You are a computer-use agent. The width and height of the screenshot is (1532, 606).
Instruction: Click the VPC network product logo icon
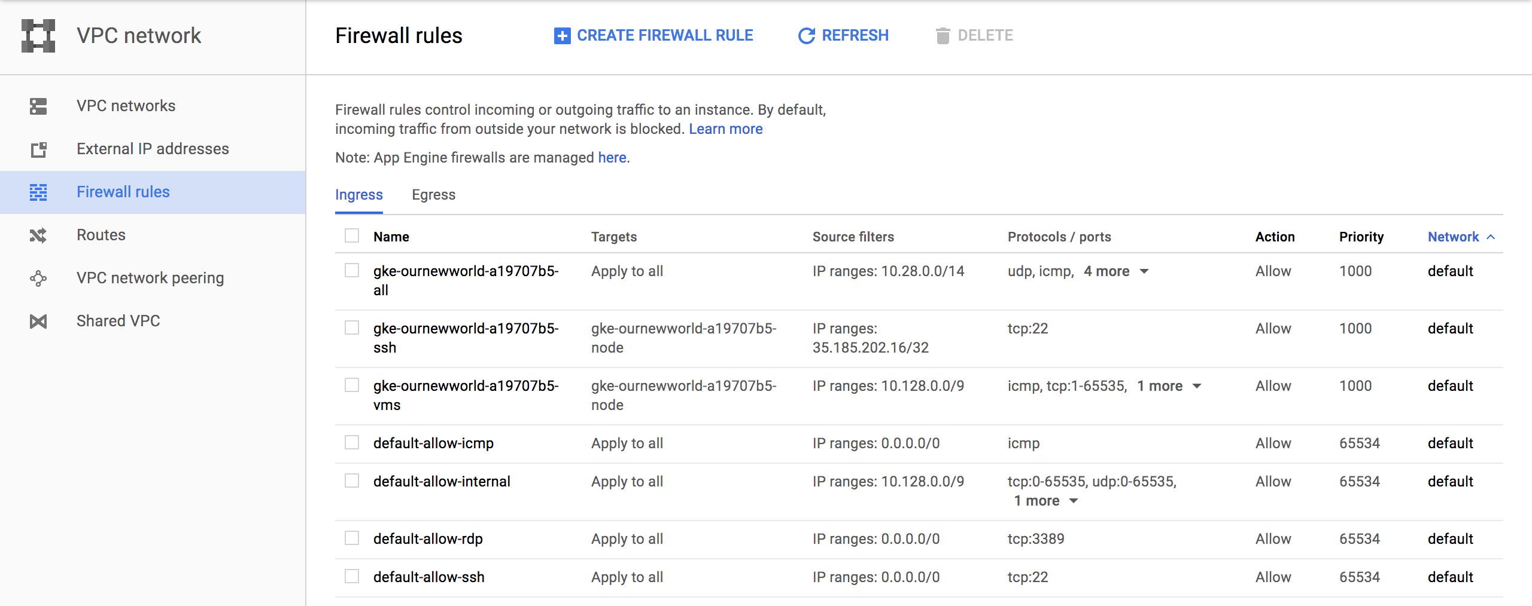(38, 35)
